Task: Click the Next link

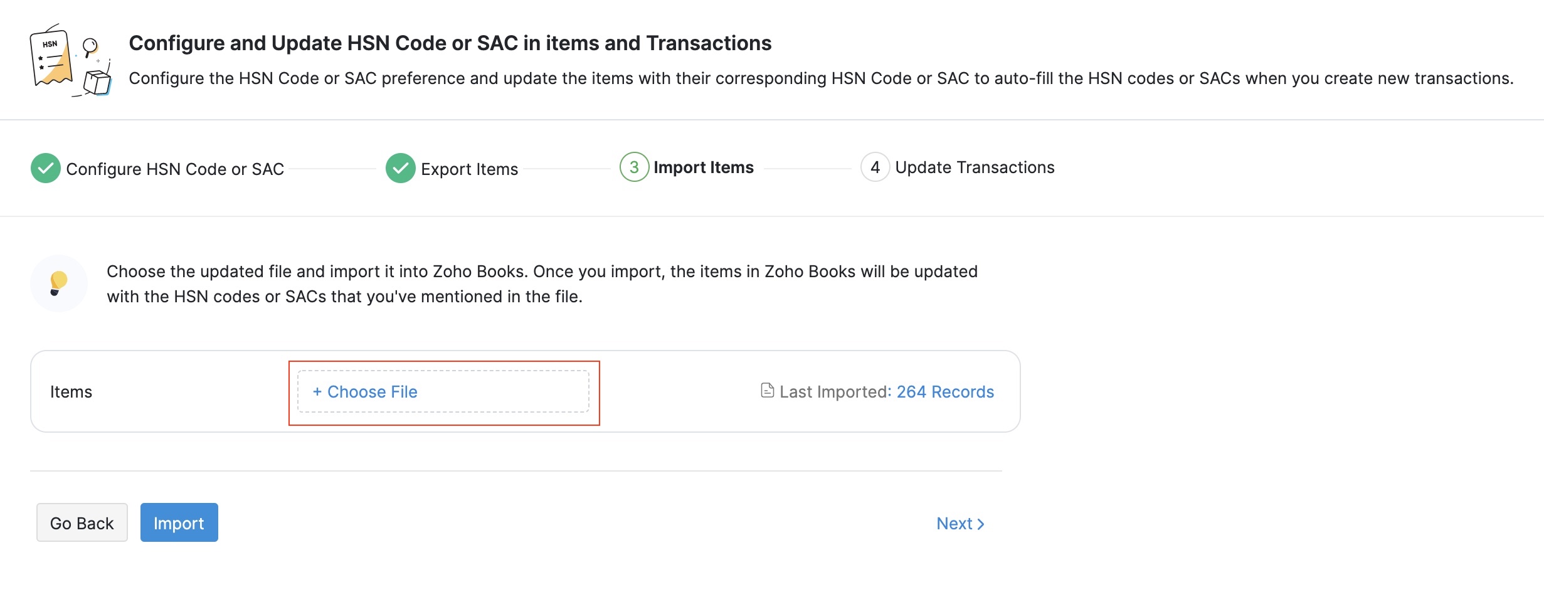Action: pos(960,524)
